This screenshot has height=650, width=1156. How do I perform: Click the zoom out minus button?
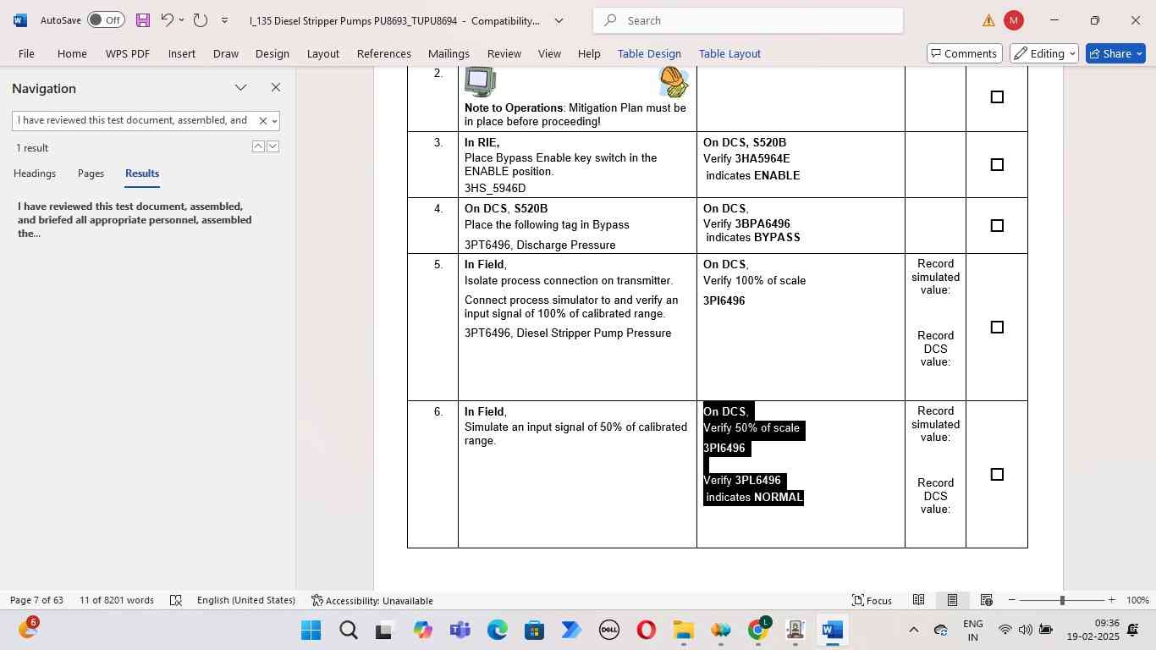pos(1011,600)
